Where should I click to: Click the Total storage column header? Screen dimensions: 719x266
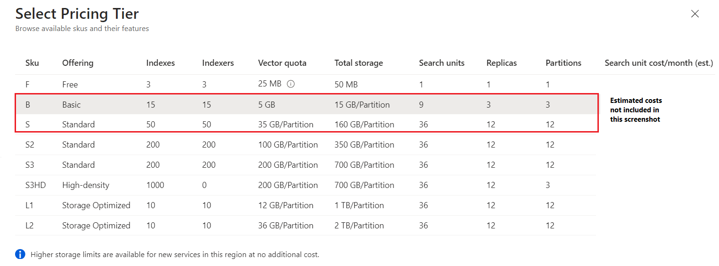[x=359, y=63]
